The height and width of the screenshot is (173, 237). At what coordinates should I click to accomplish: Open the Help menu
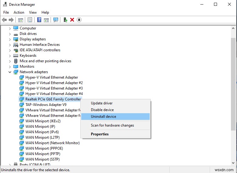(x=45, y=12)
